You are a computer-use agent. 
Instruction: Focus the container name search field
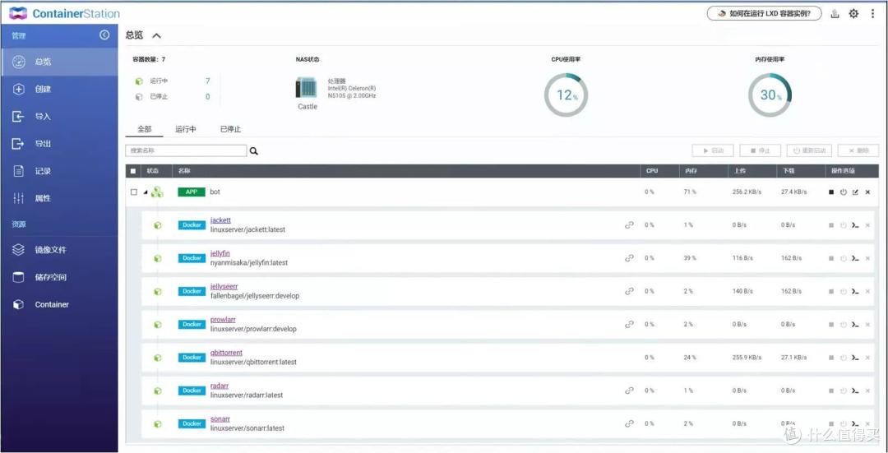pos(186,150)
